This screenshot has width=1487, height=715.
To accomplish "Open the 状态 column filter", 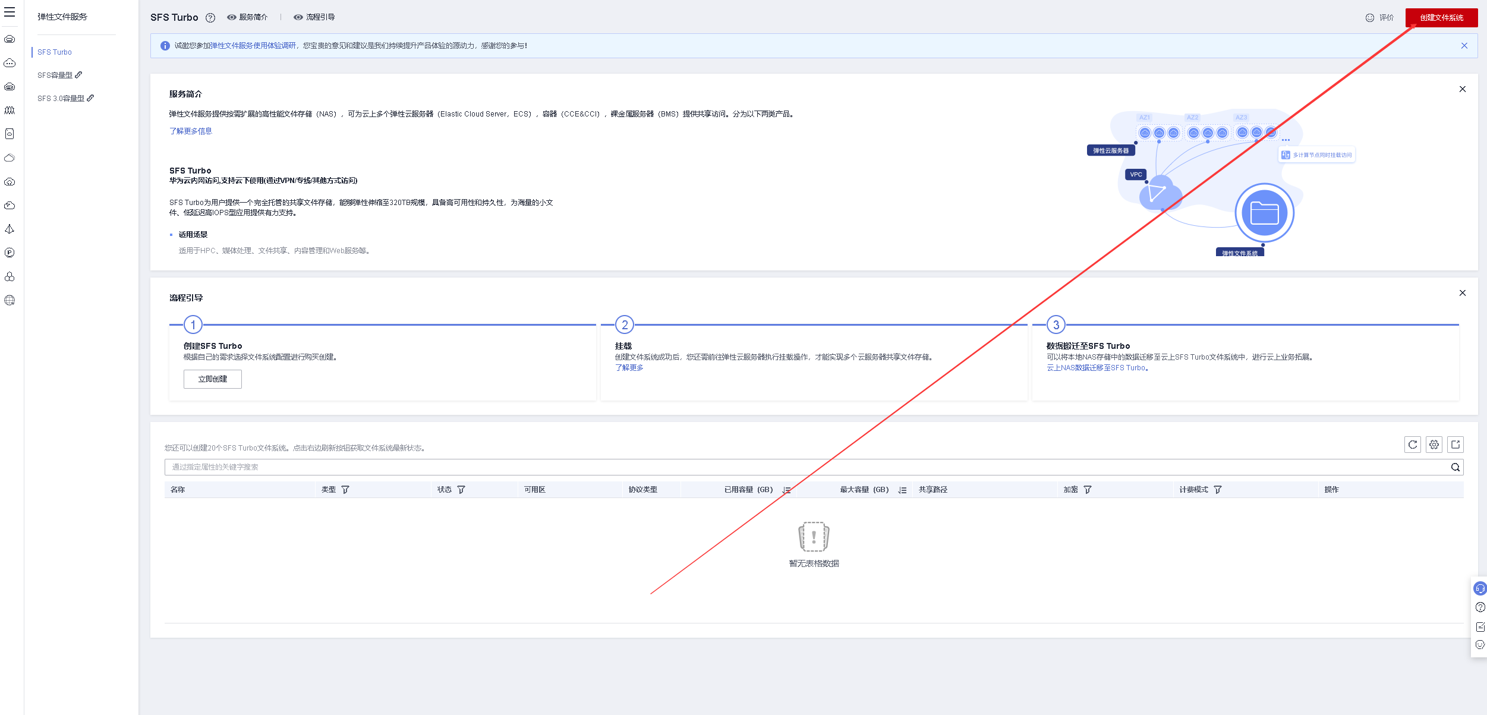I will tap(461, 490).
